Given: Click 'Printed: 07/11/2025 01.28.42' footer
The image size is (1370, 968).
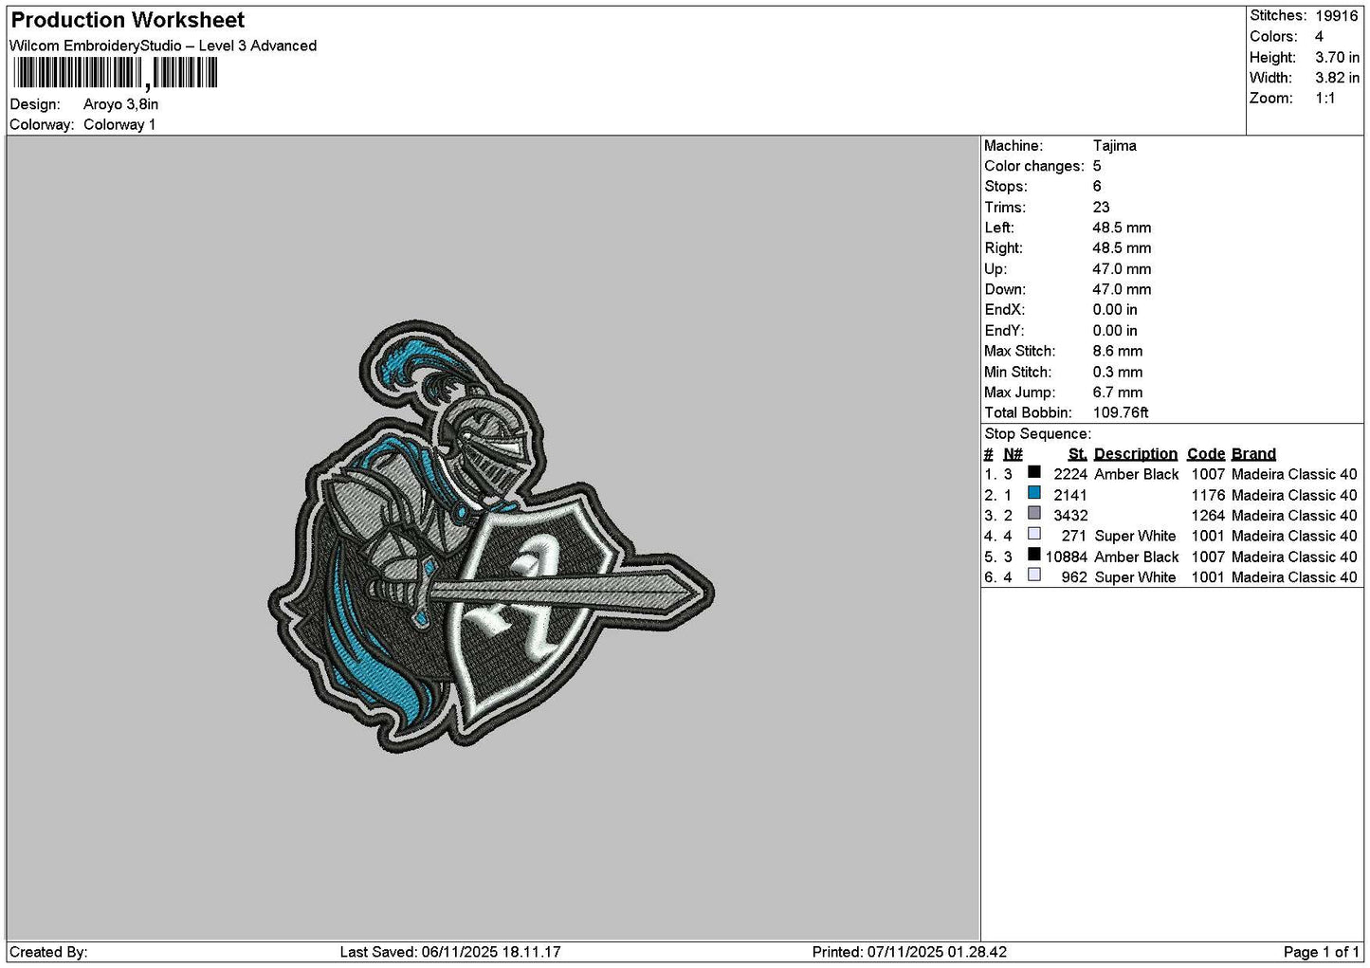Looking at the screenshot, I should pyautogui.click(x=909, y=952).
